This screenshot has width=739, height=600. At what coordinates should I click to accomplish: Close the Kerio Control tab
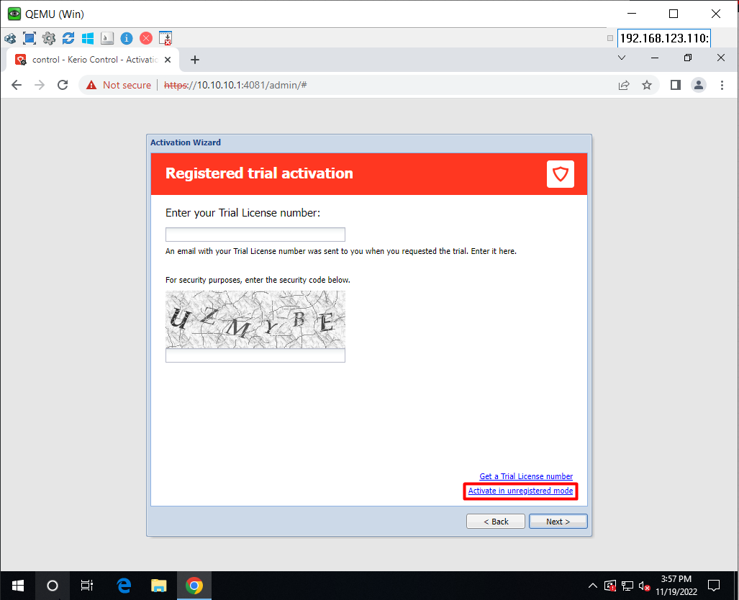pos(168,60)
